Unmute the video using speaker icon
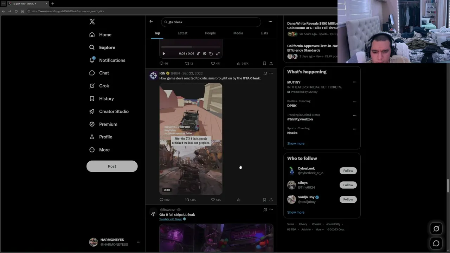Viewport: 450px width, 253px height. coord(198,54)
